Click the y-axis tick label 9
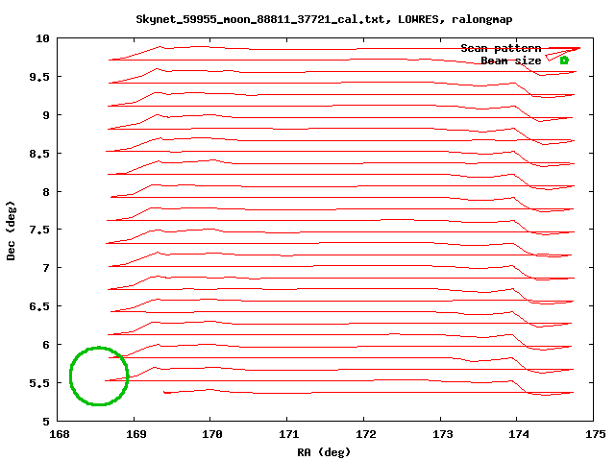The image size is (615, 461). pos(47,115)
